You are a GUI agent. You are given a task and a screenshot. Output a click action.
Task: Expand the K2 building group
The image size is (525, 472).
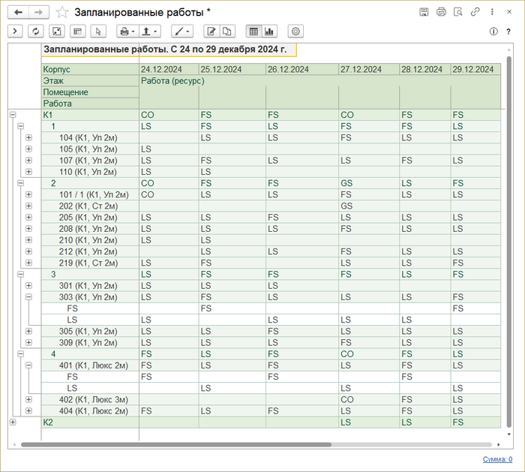[x=12, y=422]
